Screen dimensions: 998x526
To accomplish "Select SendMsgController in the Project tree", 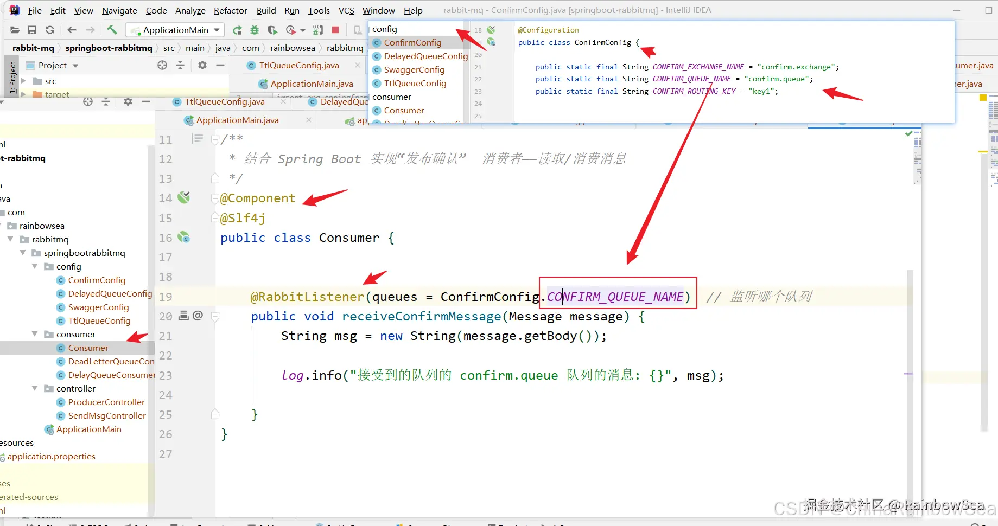I will 101,415.
